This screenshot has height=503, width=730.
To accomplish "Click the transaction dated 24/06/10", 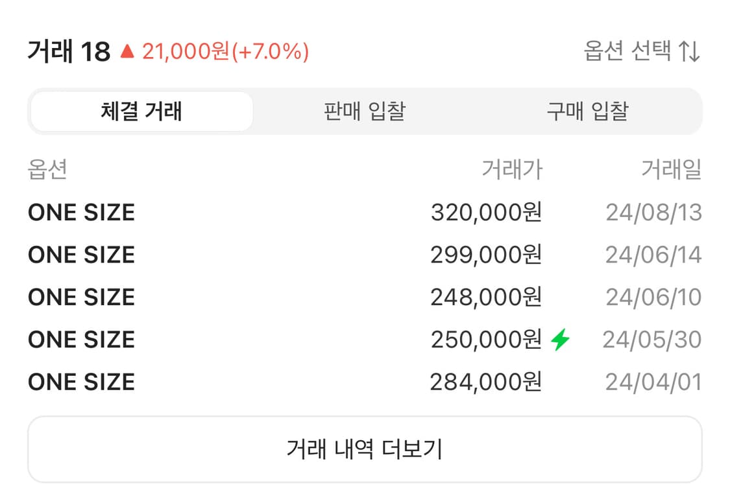I will point(365,297).
